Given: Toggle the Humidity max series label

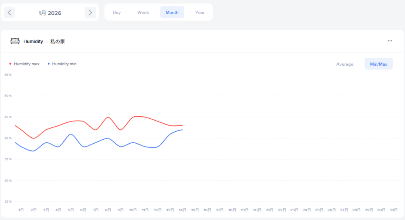Looking at the screenshot, I should click(26, 64).
